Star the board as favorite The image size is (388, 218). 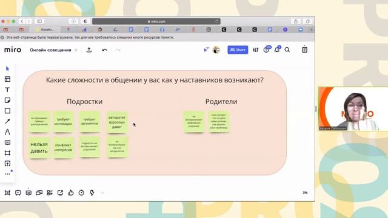[x=76, y=50]
